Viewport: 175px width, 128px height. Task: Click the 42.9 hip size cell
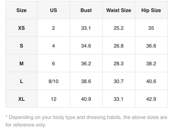click(151, 99)
